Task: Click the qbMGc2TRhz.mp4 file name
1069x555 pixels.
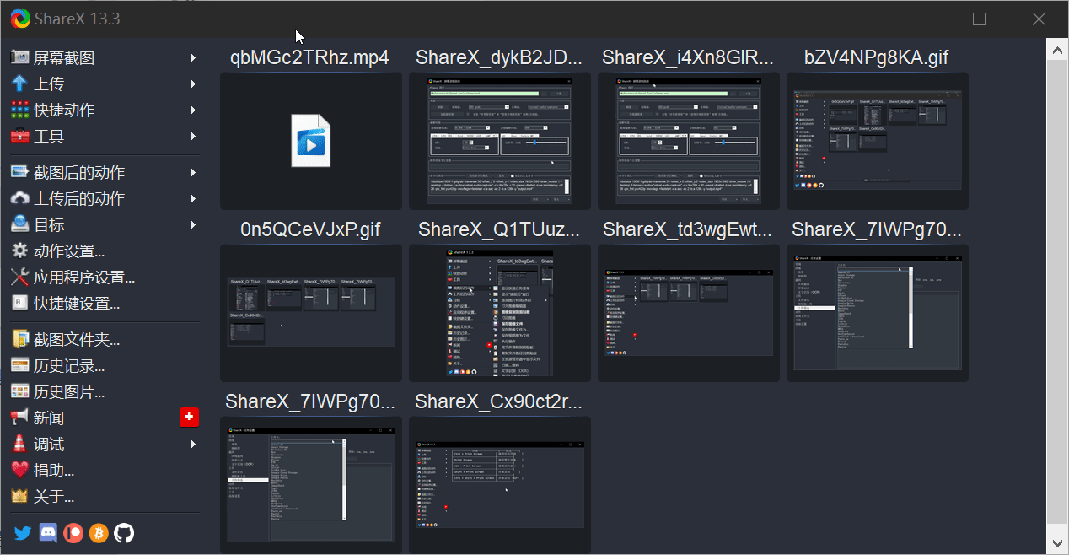Action: tap(310, 57)
